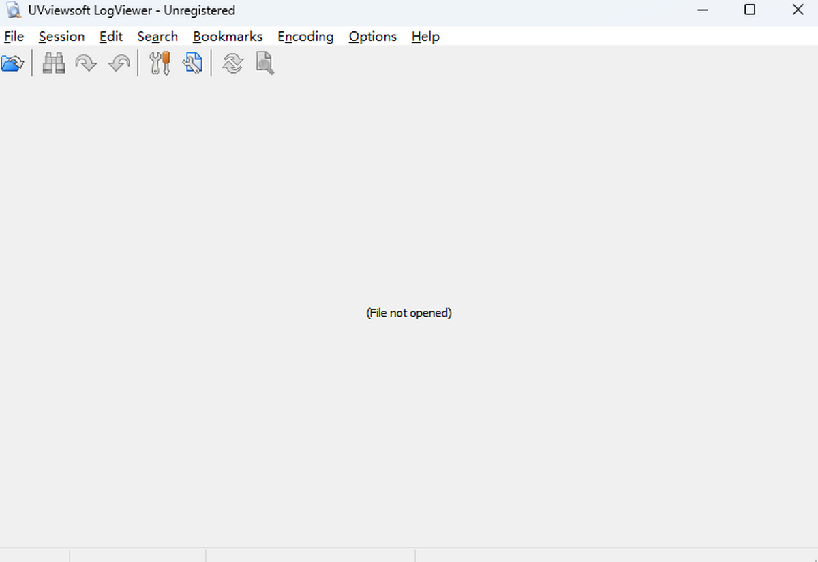Click the reload auto-refresh arrows icon
The height and width of the screenshot is (562, 818).
coord(232,63)
